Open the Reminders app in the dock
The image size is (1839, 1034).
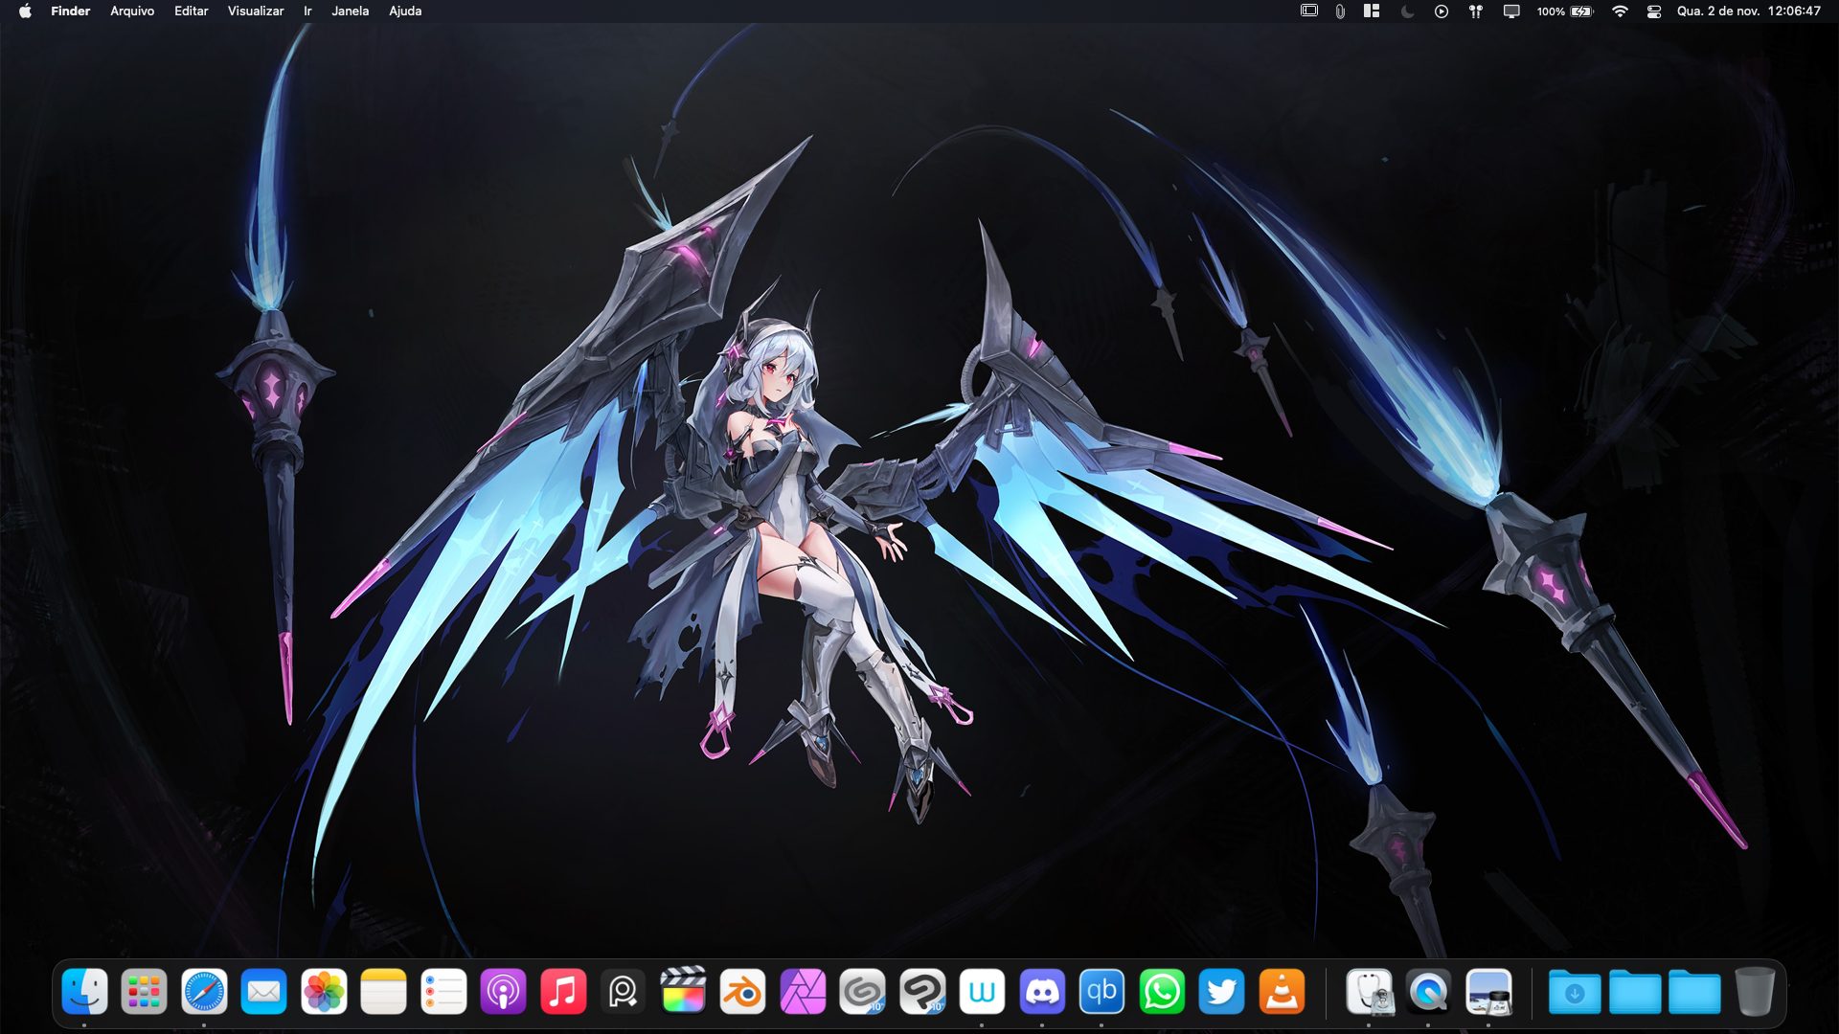[443, 992]
